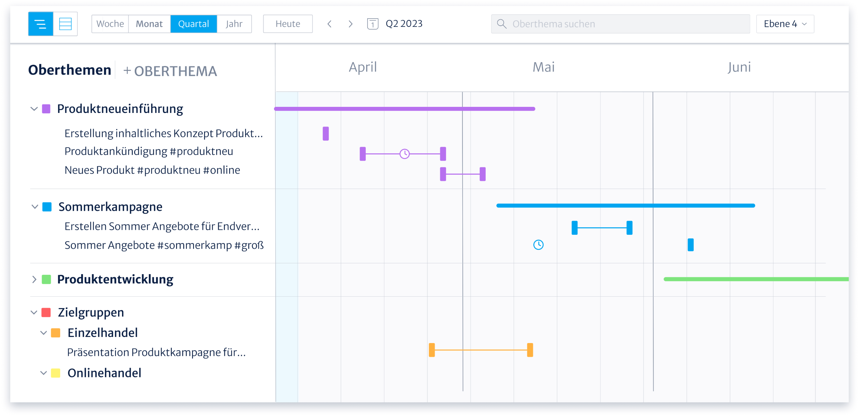Select the Quartal view tab
Screen dimensions: 859x416
click(194, 24)
